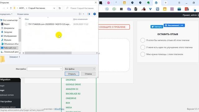Select Старый Наставник in address breadcrumb
Viewport: 199px width, 112px height.
(37, 8)
